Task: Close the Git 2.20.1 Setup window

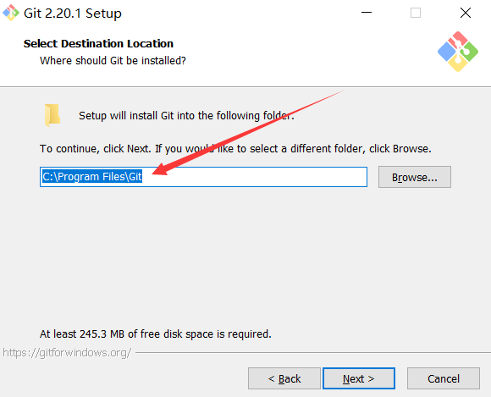Action: click(466, 13)
